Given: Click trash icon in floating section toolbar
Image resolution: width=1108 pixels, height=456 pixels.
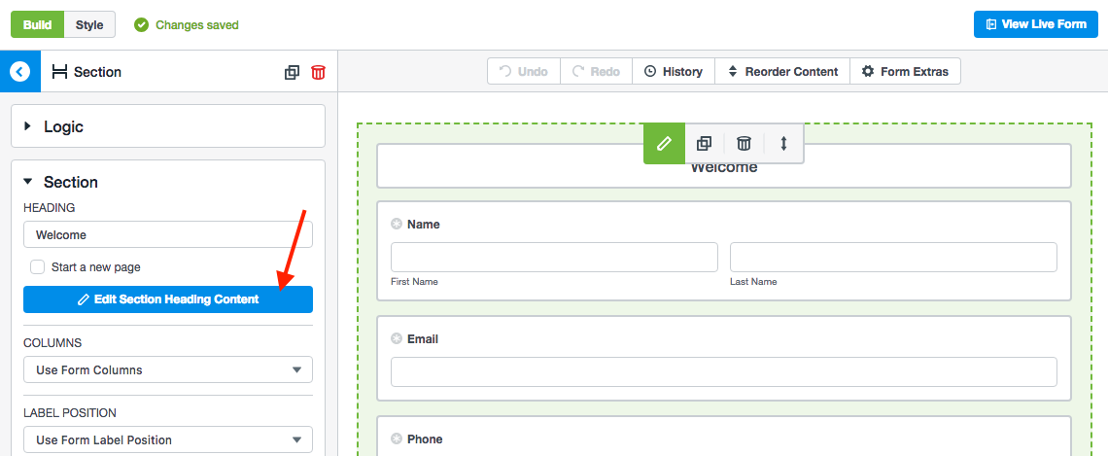Looking at the screenshot, I should coord(744,144).
